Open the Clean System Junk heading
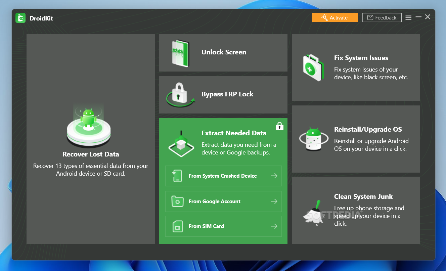Screen dimensions: 446x271 click(363, 197)
